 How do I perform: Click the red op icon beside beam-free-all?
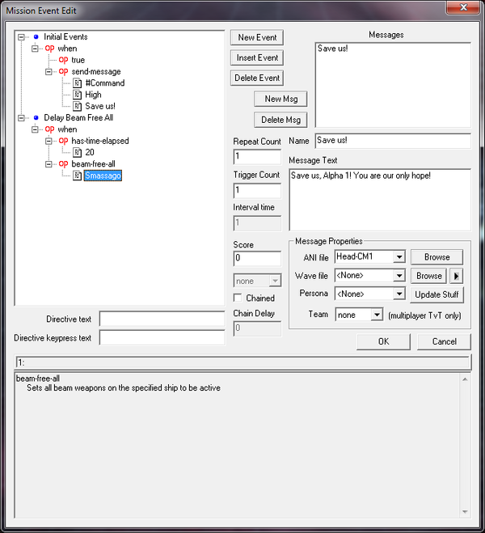click(63, 164)
